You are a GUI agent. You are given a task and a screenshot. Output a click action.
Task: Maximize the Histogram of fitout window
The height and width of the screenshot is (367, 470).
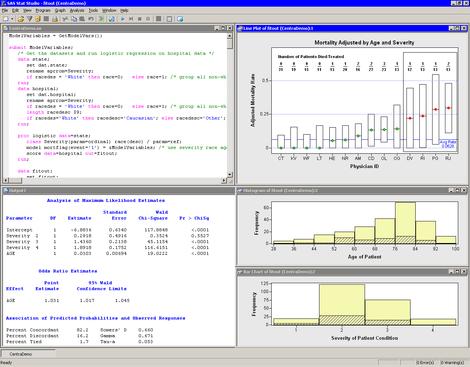tap(457, 190)
